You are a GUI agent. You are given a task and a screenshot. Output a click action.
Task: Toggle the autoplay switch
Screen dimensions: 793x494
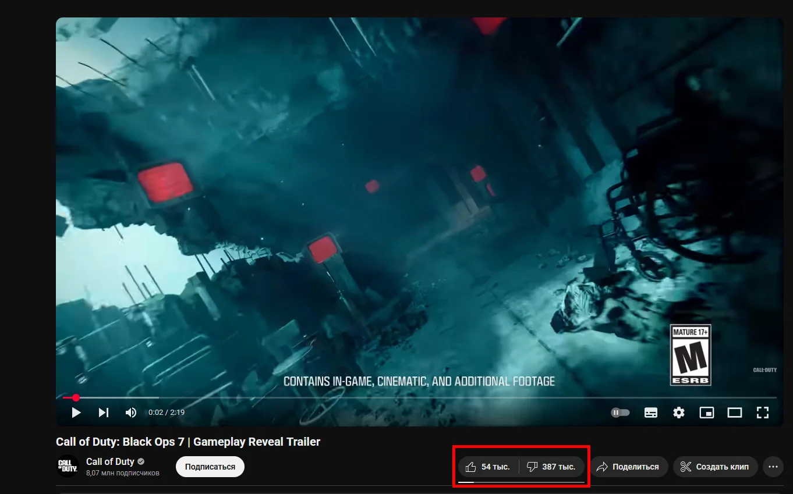tap(621, 413)
